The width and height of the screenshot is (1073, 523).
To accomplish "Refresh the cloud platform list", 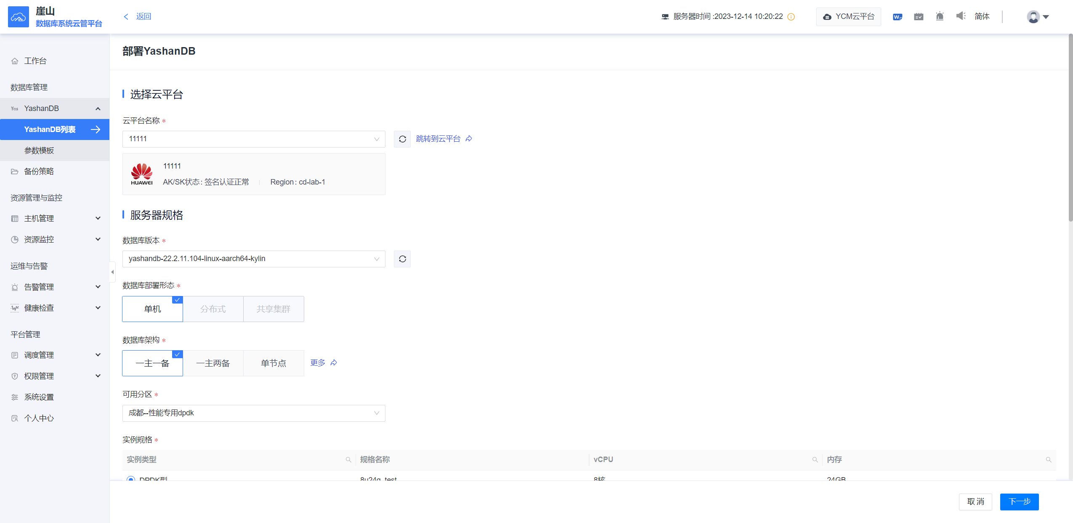I will (x=402, y=139).
